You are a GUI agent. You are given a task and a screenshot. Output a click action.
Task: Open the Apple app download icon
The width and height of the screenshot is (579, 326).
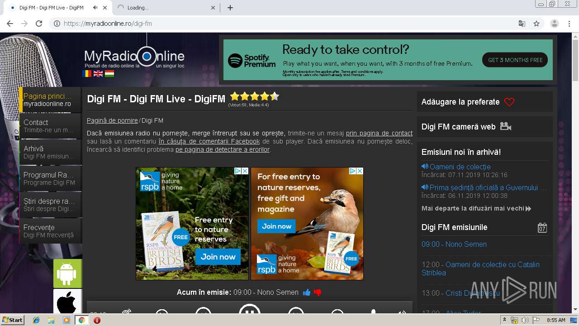67,302
